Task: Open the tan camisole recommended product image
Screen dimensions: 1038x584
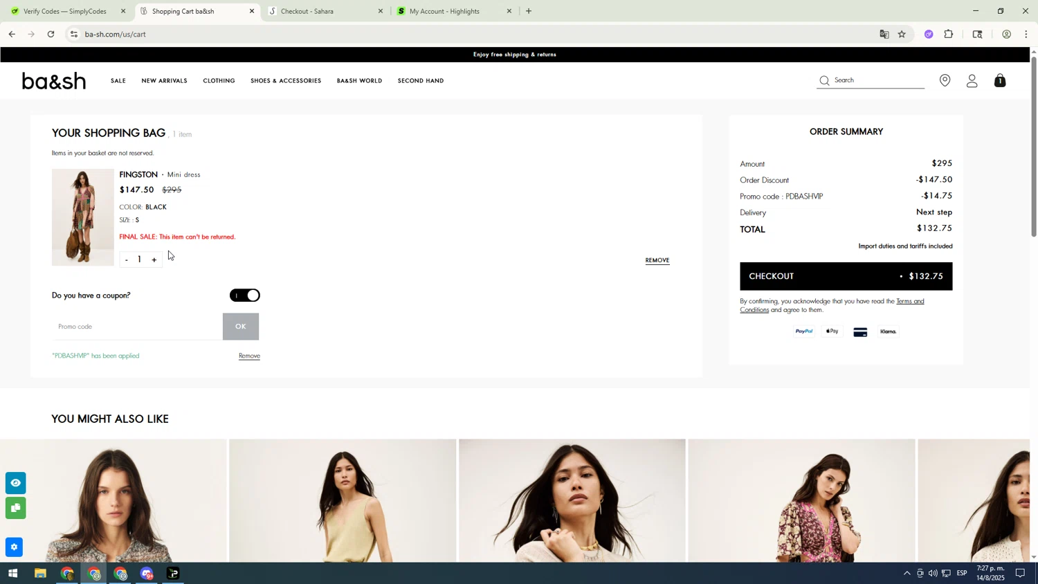Action: [x=343, y=501]
